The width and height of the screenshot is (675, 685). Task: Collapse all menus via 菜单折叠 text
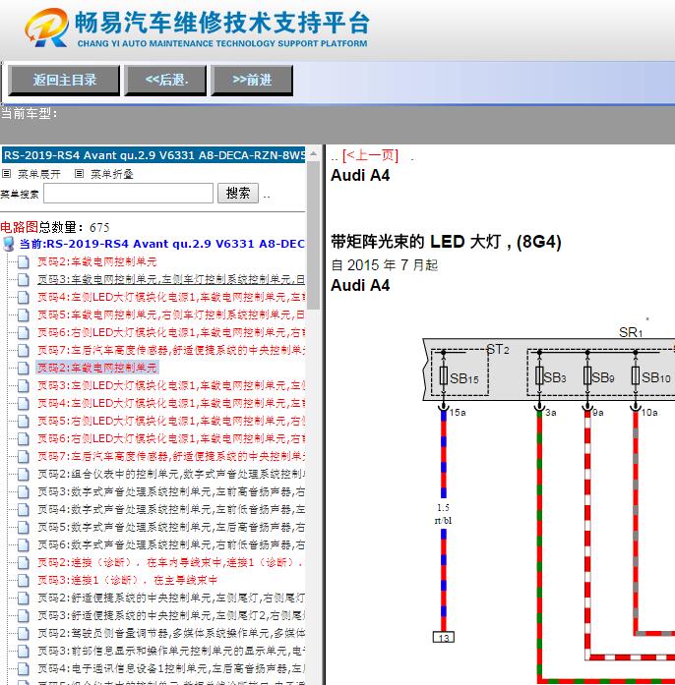coord(111,174)
